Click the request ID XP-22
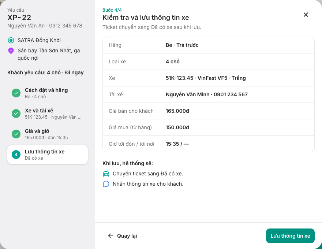Image resolution: width=322 pixels, height=249 pixels. coord(19,18)
